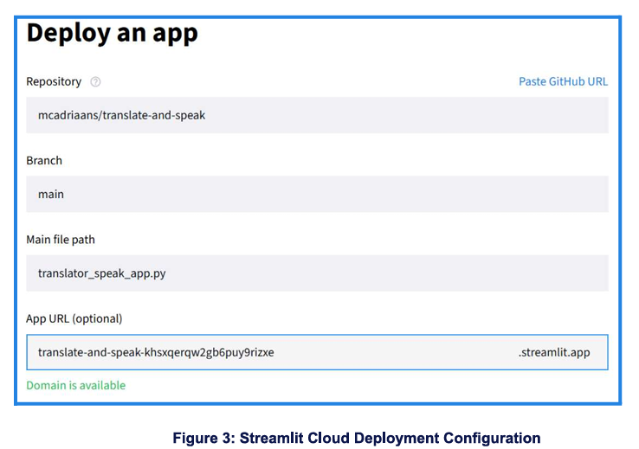Click the App URL (optional) label
This screenshot has height=449, width=639.
74,318
